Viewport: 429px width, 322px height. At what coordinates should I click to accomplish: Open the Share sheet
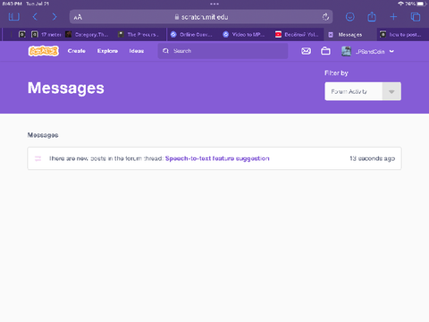pyautogui.click(x=372, y=17)
